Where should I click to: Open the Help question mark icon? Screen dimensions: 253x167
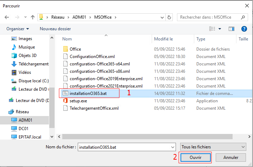[x=244, y=29]
